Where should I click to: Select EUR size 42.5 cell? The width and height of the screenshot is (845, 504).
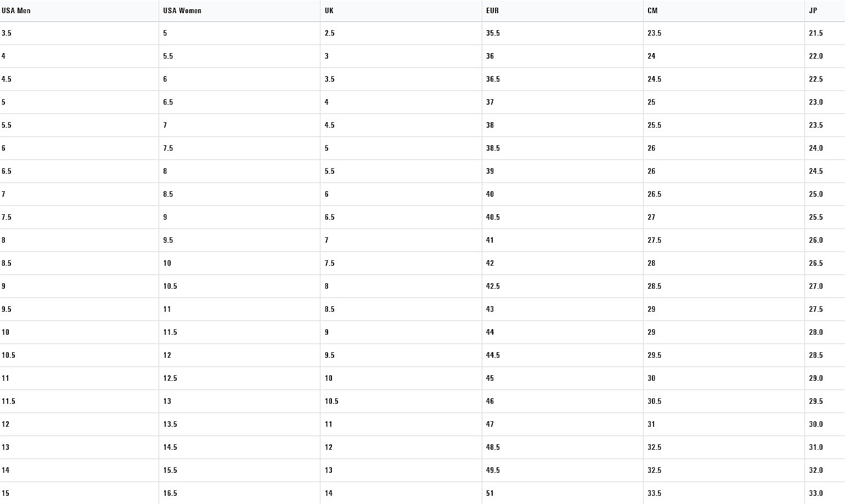point(562,287)
